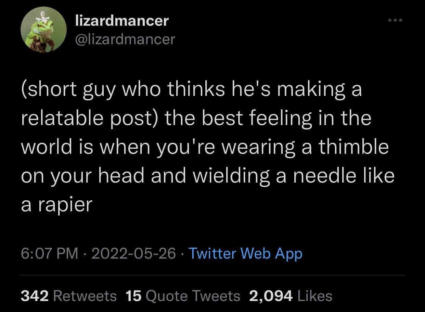Image resolution: width=425 pixels, height=312 pixels.
Task: Click the Likes label
Action: [314, 296]
